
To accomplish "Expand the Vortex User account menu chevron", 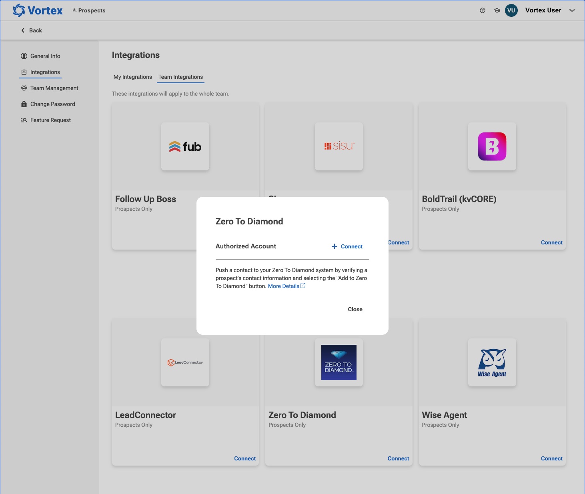I will 572,10.
